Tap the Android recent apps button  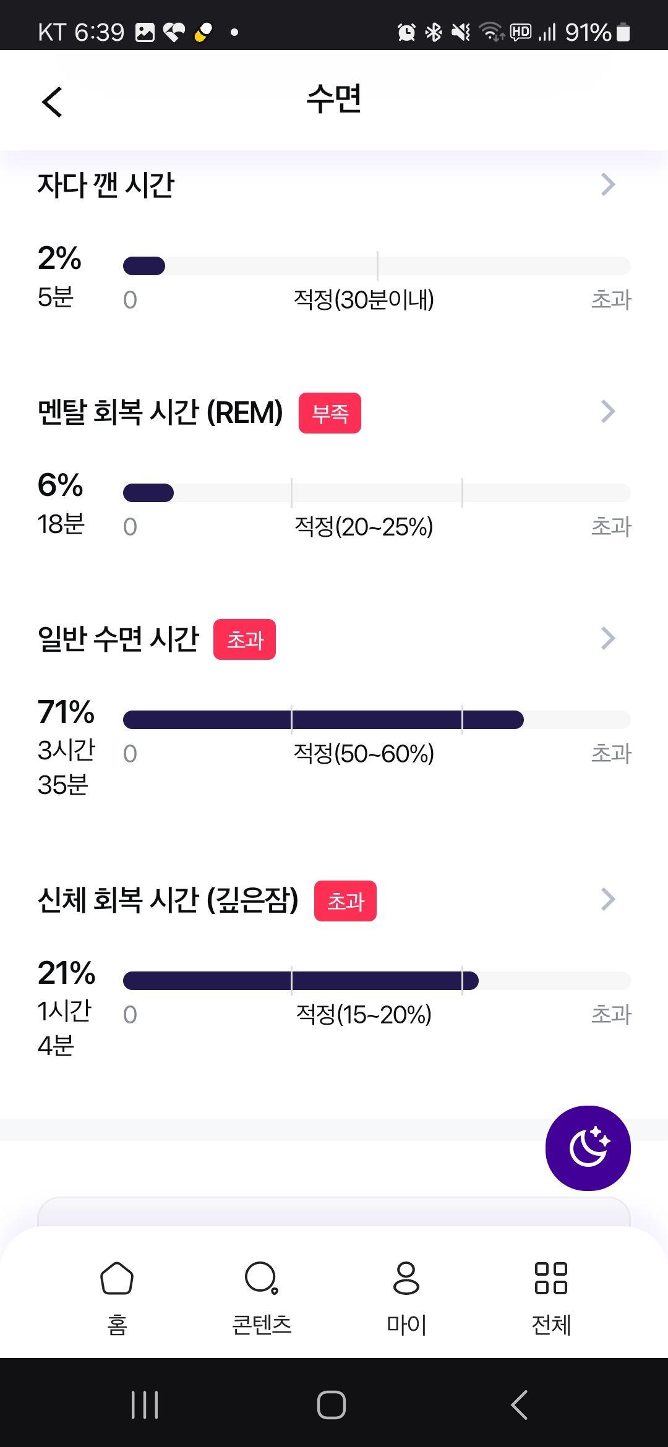tap(145, 1405)
